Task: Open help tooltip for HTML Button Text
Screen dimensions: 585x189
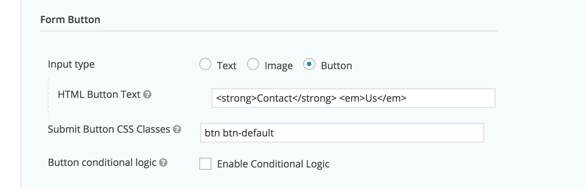Action: (x=148, y=95)
